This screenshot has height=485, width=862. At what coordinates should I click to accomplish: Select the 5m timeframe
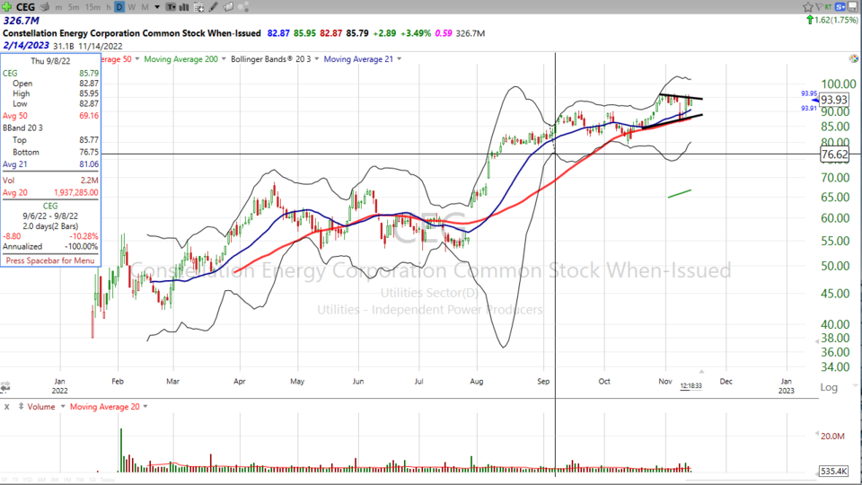click(74, 7)
